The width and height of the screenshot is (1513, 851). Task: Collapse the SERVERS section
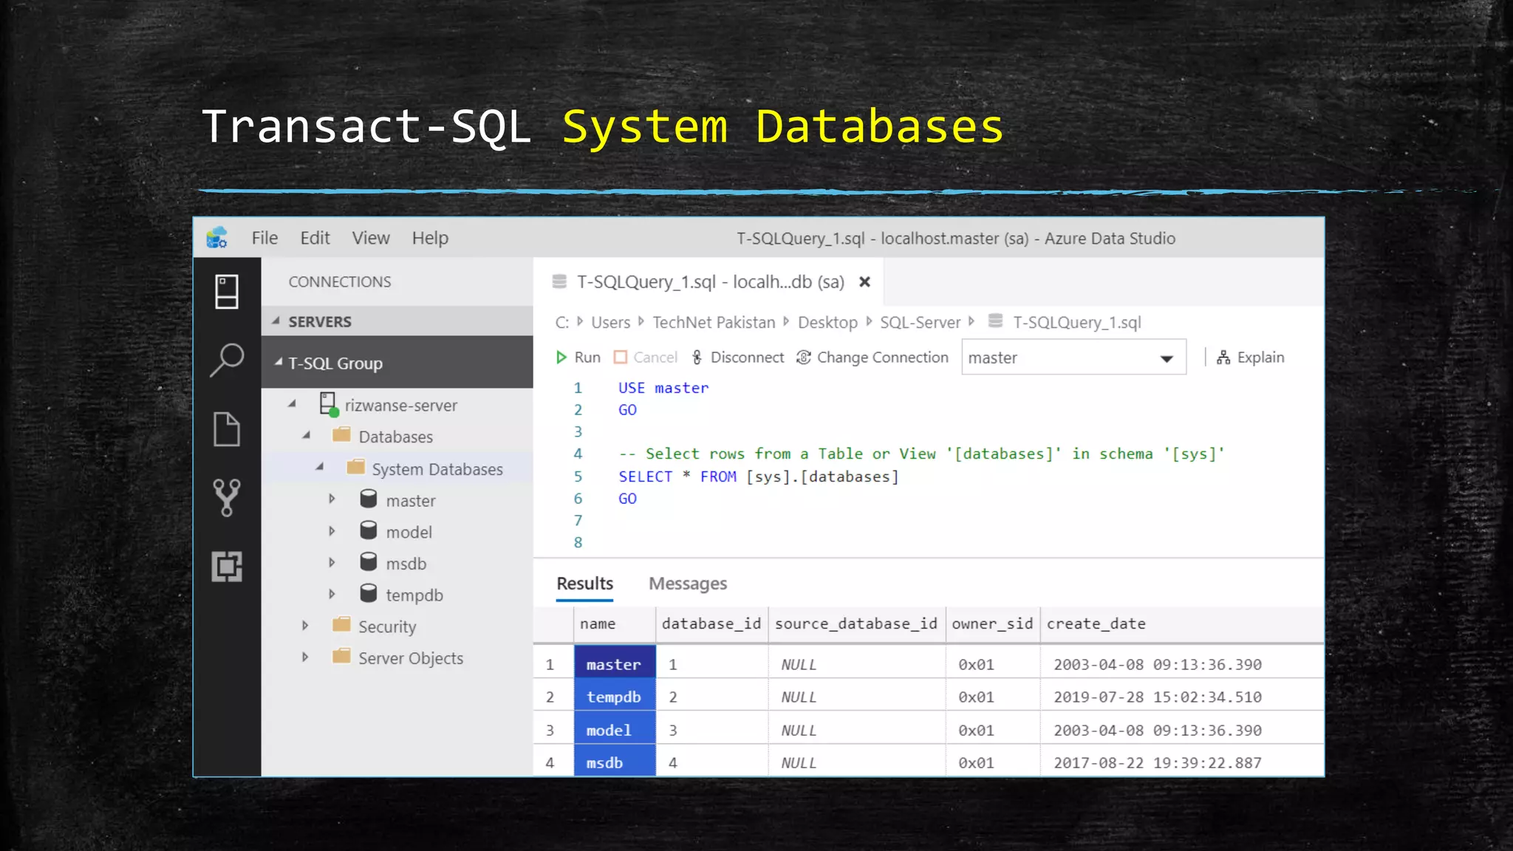pos(276,321)
